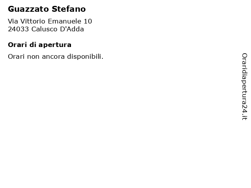Click the town name Calusco

click(x=44, y=29)
